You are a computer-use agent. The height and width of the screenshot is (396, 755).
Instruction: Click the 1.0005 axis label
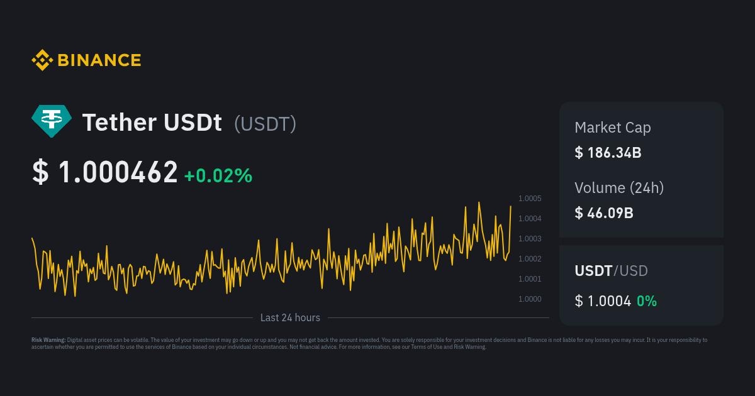coord(530,199)
